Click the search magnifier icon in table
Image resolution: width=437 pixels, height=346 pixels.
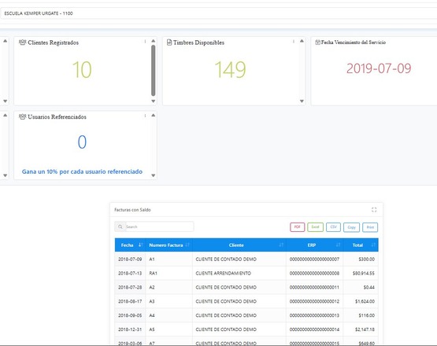click(120, 226)
